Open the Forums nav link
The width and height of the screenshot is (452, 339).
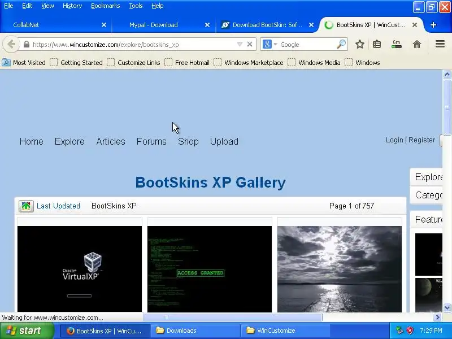click(x=151, y=141)
